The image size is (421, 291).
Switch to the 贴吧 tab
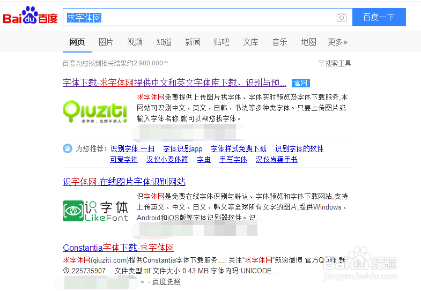click(221, 42)
